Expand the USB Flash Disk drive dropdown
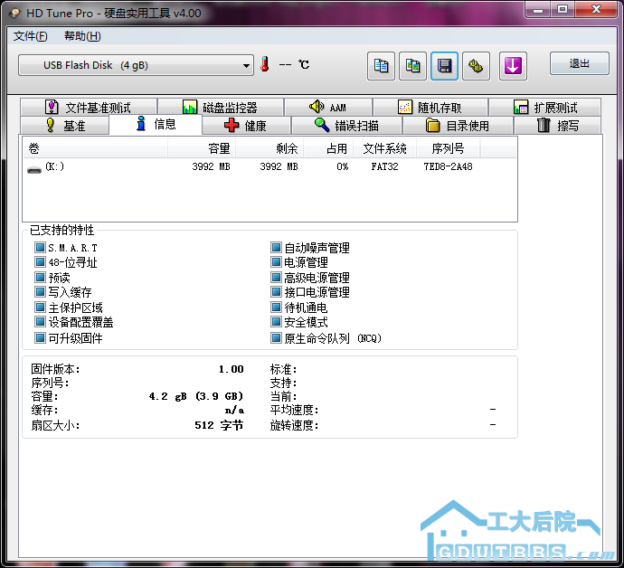The image size is (624, 568). [x=136, y=65]
